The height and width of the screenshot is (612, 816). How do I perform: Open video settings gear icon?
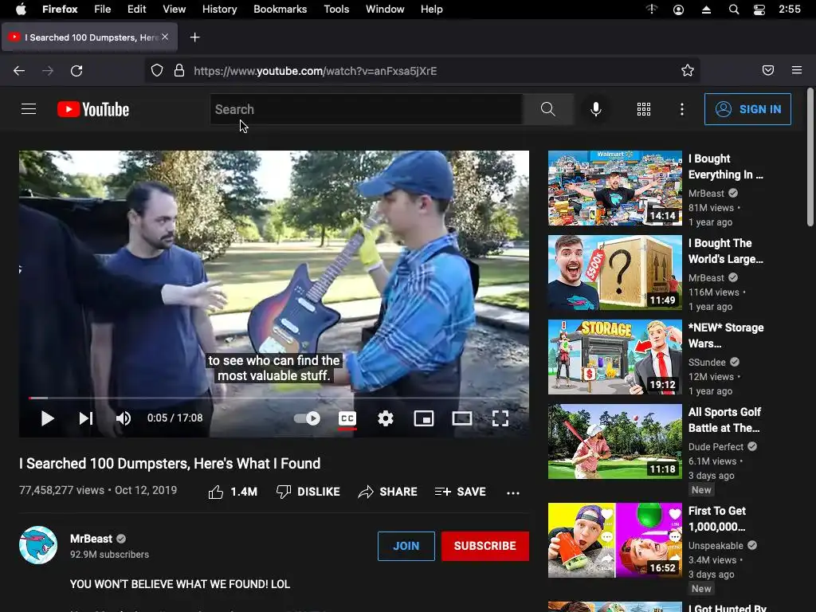[386, 418]
